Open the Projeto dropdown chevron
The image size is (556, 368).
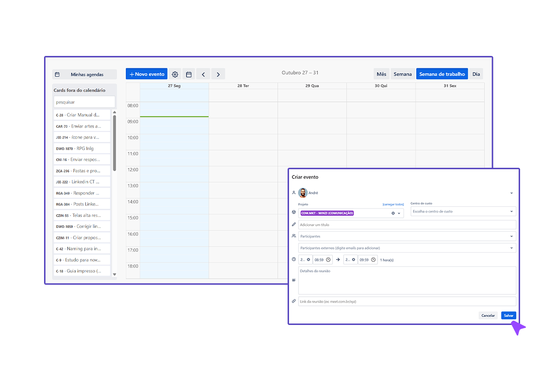[399, 213]
